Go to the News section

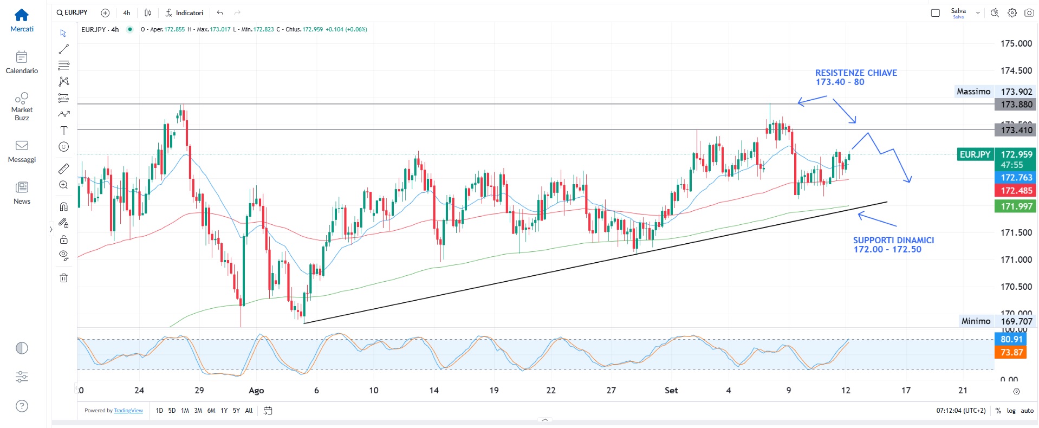pos(22,193)
